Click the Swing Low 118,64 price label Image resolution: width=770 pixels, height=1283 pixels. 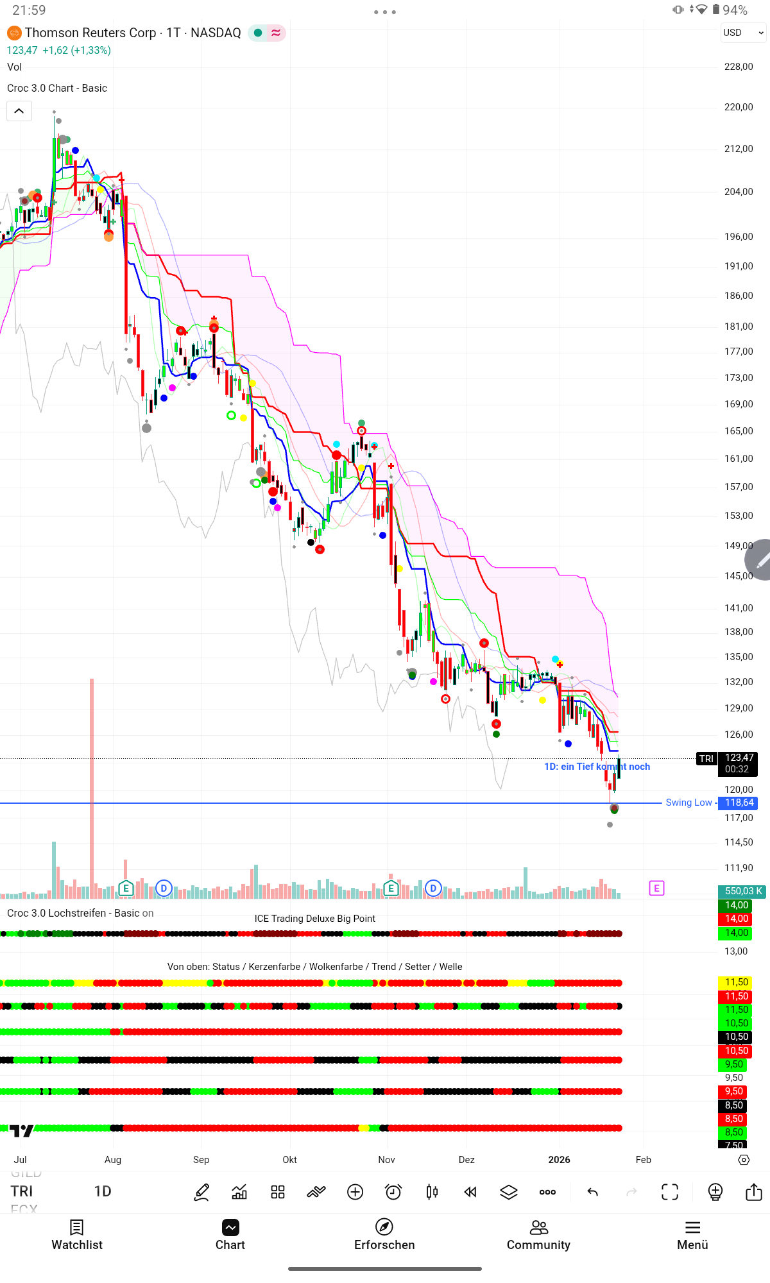click(739, 803)
